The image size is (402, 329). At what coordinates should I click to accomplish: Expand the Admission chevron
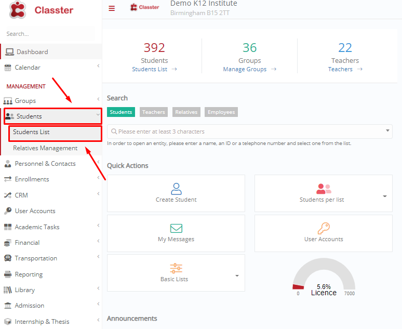coord(98,304)
